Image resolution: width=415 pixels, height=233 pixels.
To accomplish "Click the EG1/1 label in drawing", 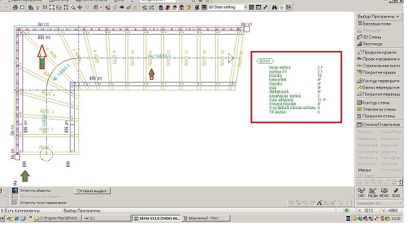I will 265,61.
